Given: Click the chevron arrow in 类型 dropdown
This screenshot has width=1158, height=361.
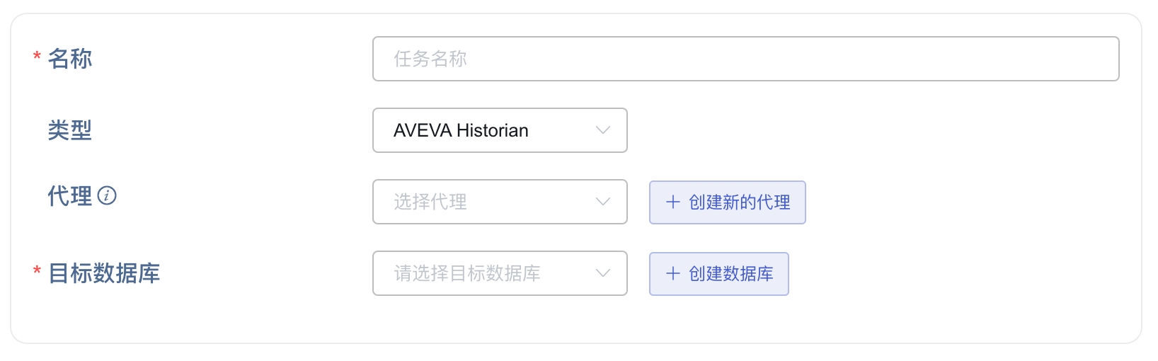Looking at the screenshot, I should pos(603,130).
